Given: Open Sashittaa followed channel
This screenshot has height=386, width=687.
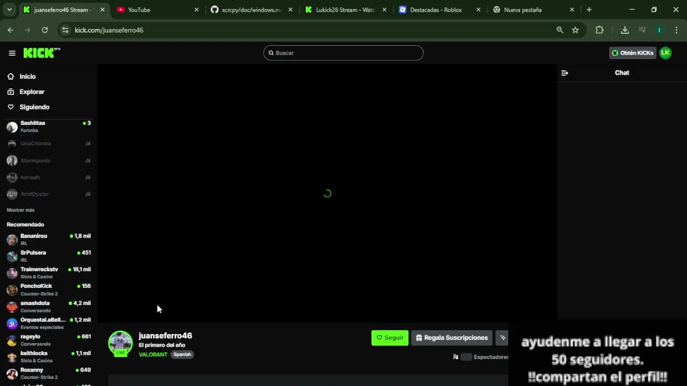Looking at the screenshot, I should coord(48,127).
